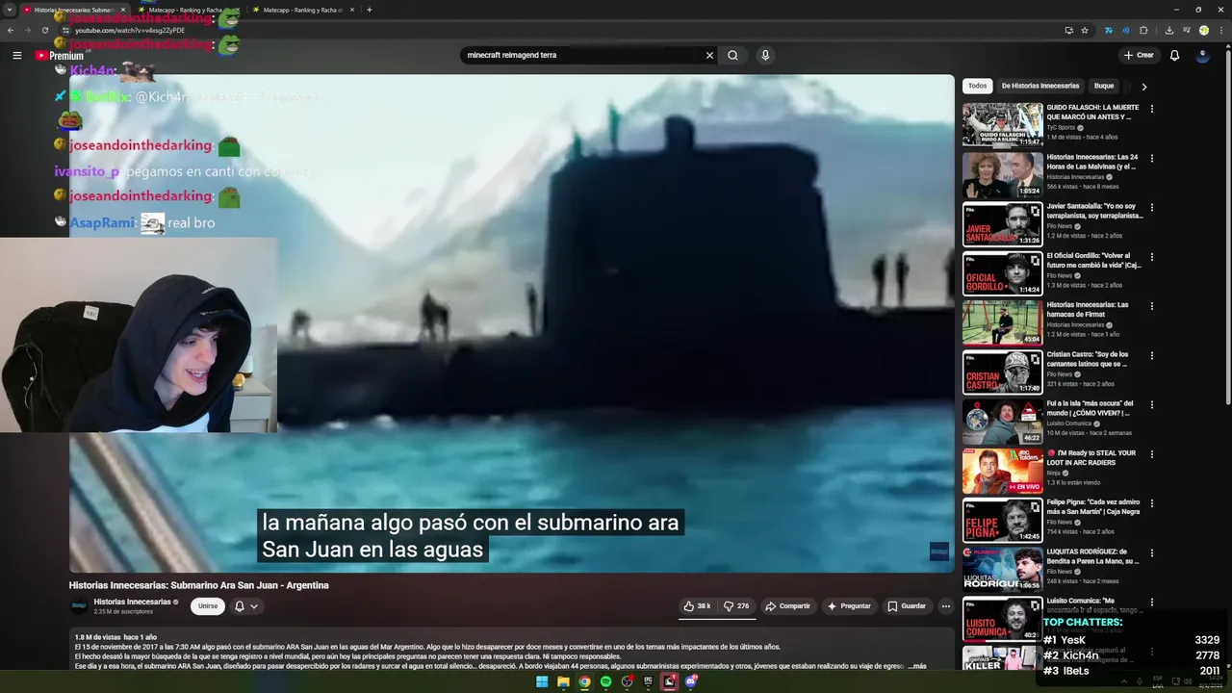Like the video (38 k)
1232x693 pixels.
(697, 606)
